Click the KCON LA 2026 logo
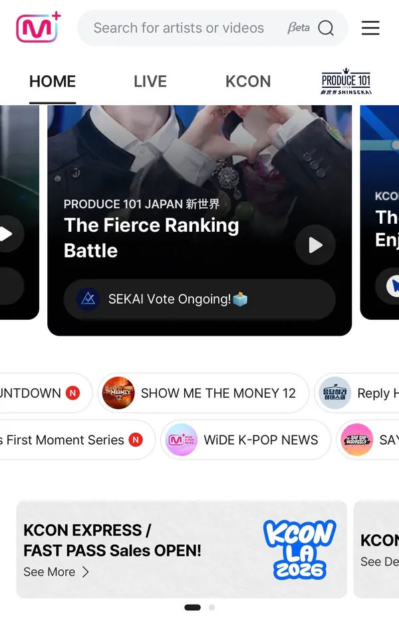The height and width of the screenshot is (632, 399). [299, 549]
